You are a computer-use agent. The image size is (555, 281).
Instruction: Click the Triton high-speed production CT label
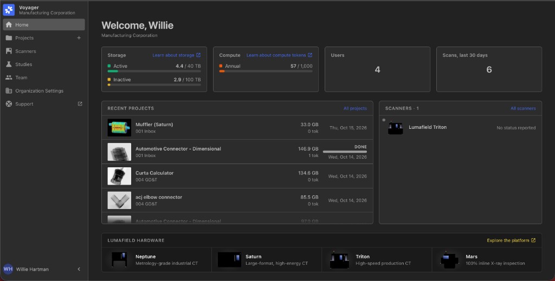(x=383, y=263)
